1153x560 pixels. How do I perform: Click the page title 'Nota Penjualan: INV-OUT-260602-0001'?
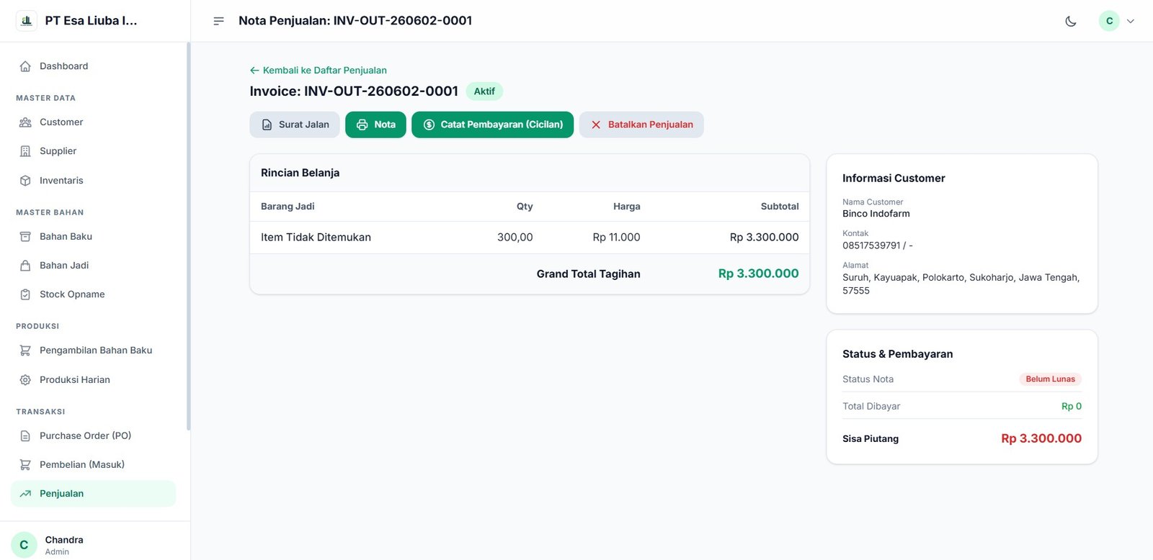click(x=355, y=21)
